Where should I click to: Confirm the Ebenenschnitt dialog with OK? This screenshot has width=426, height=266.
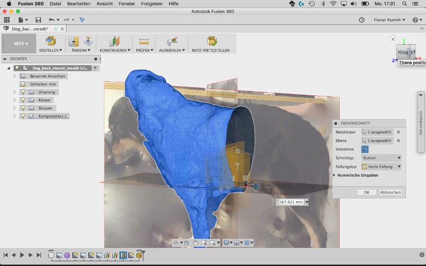pos(366,192)
